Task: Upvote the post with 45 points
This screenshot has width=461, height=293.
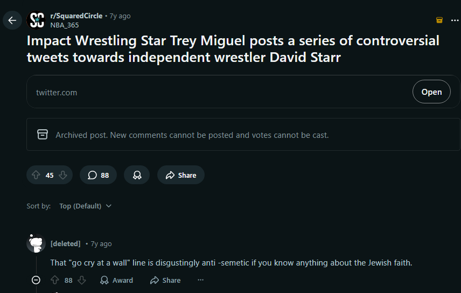Action: coord(36,175)
